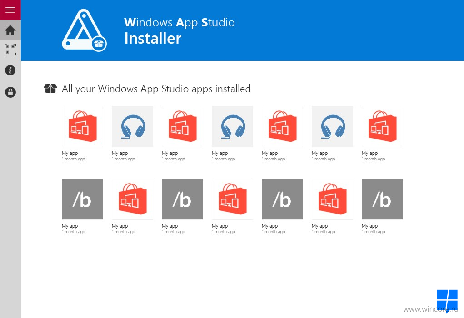Click the lock icon in the sidebar
Screen dimensions: 464x318
click(x=10, y=92)
